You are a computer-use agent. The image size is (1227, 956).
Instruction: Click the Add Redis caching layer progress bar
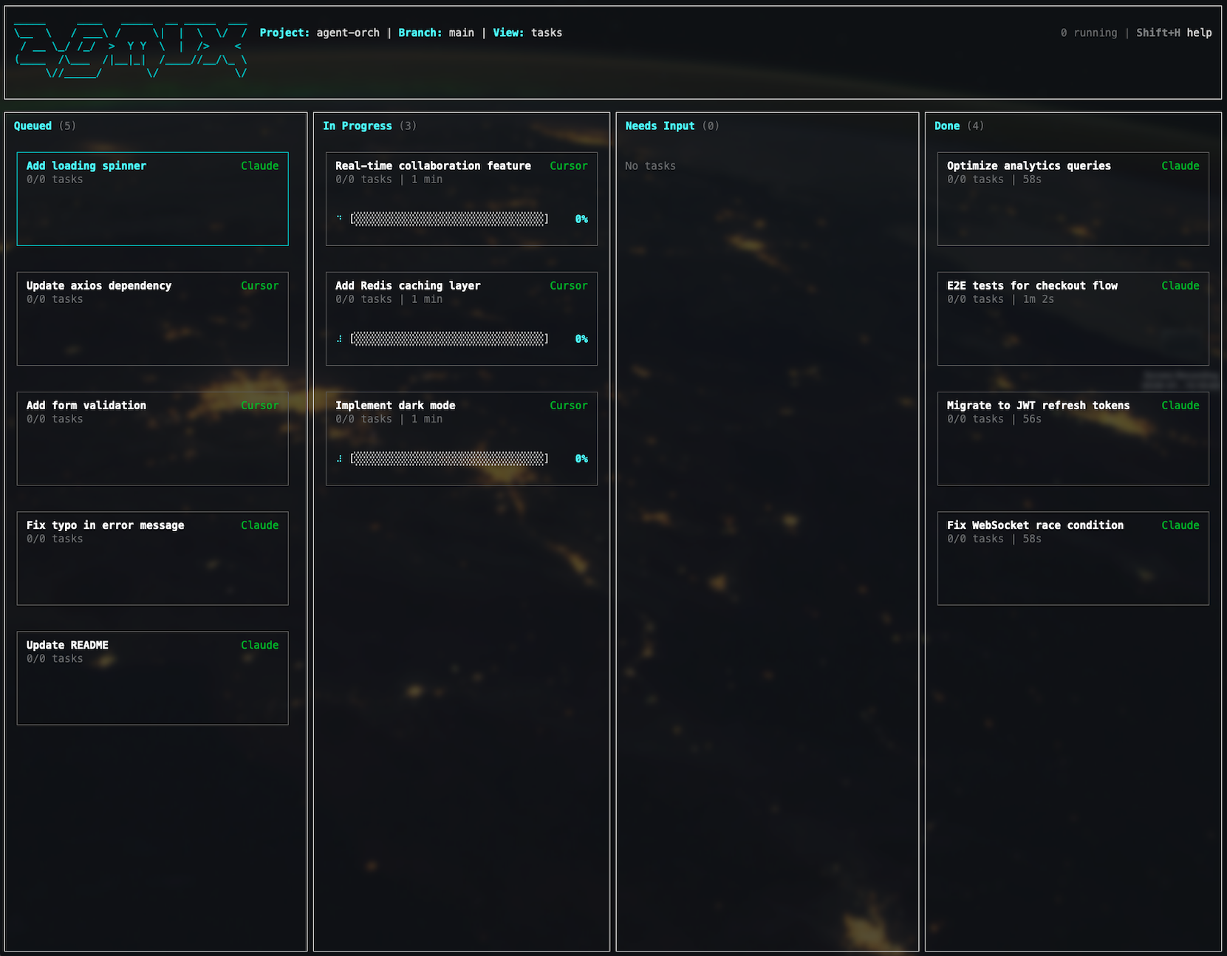(449, 338)
